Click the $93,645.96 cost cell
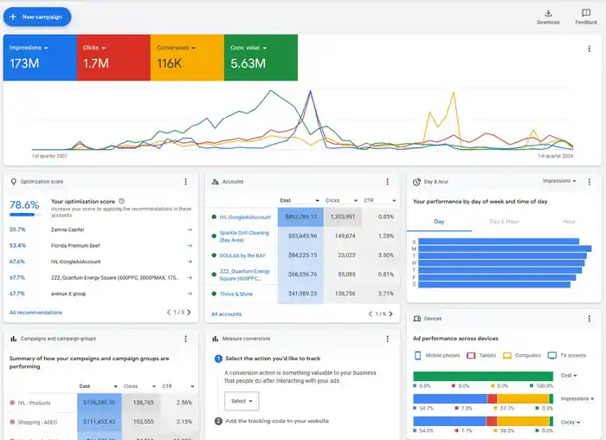606x440 pixels. coord(300,236)
